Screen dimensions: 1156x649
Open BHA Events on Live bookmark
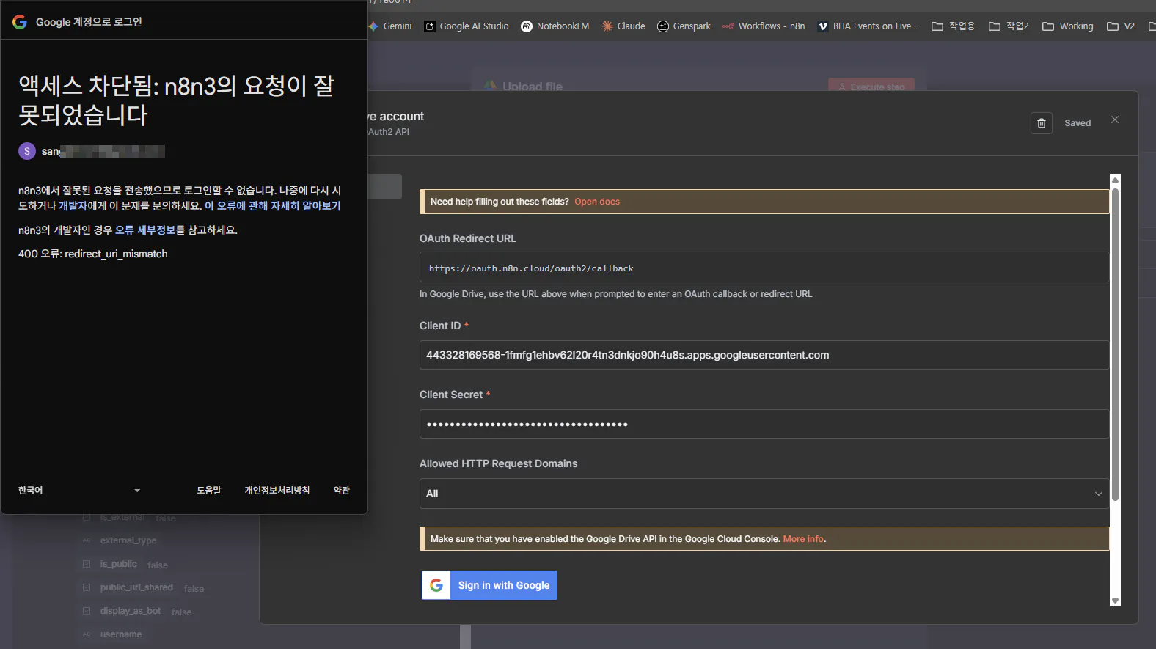[x=868, y=26]
